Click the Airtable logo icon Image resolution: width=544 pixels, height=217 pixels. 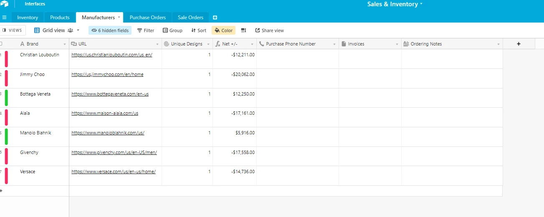[4, 4]
